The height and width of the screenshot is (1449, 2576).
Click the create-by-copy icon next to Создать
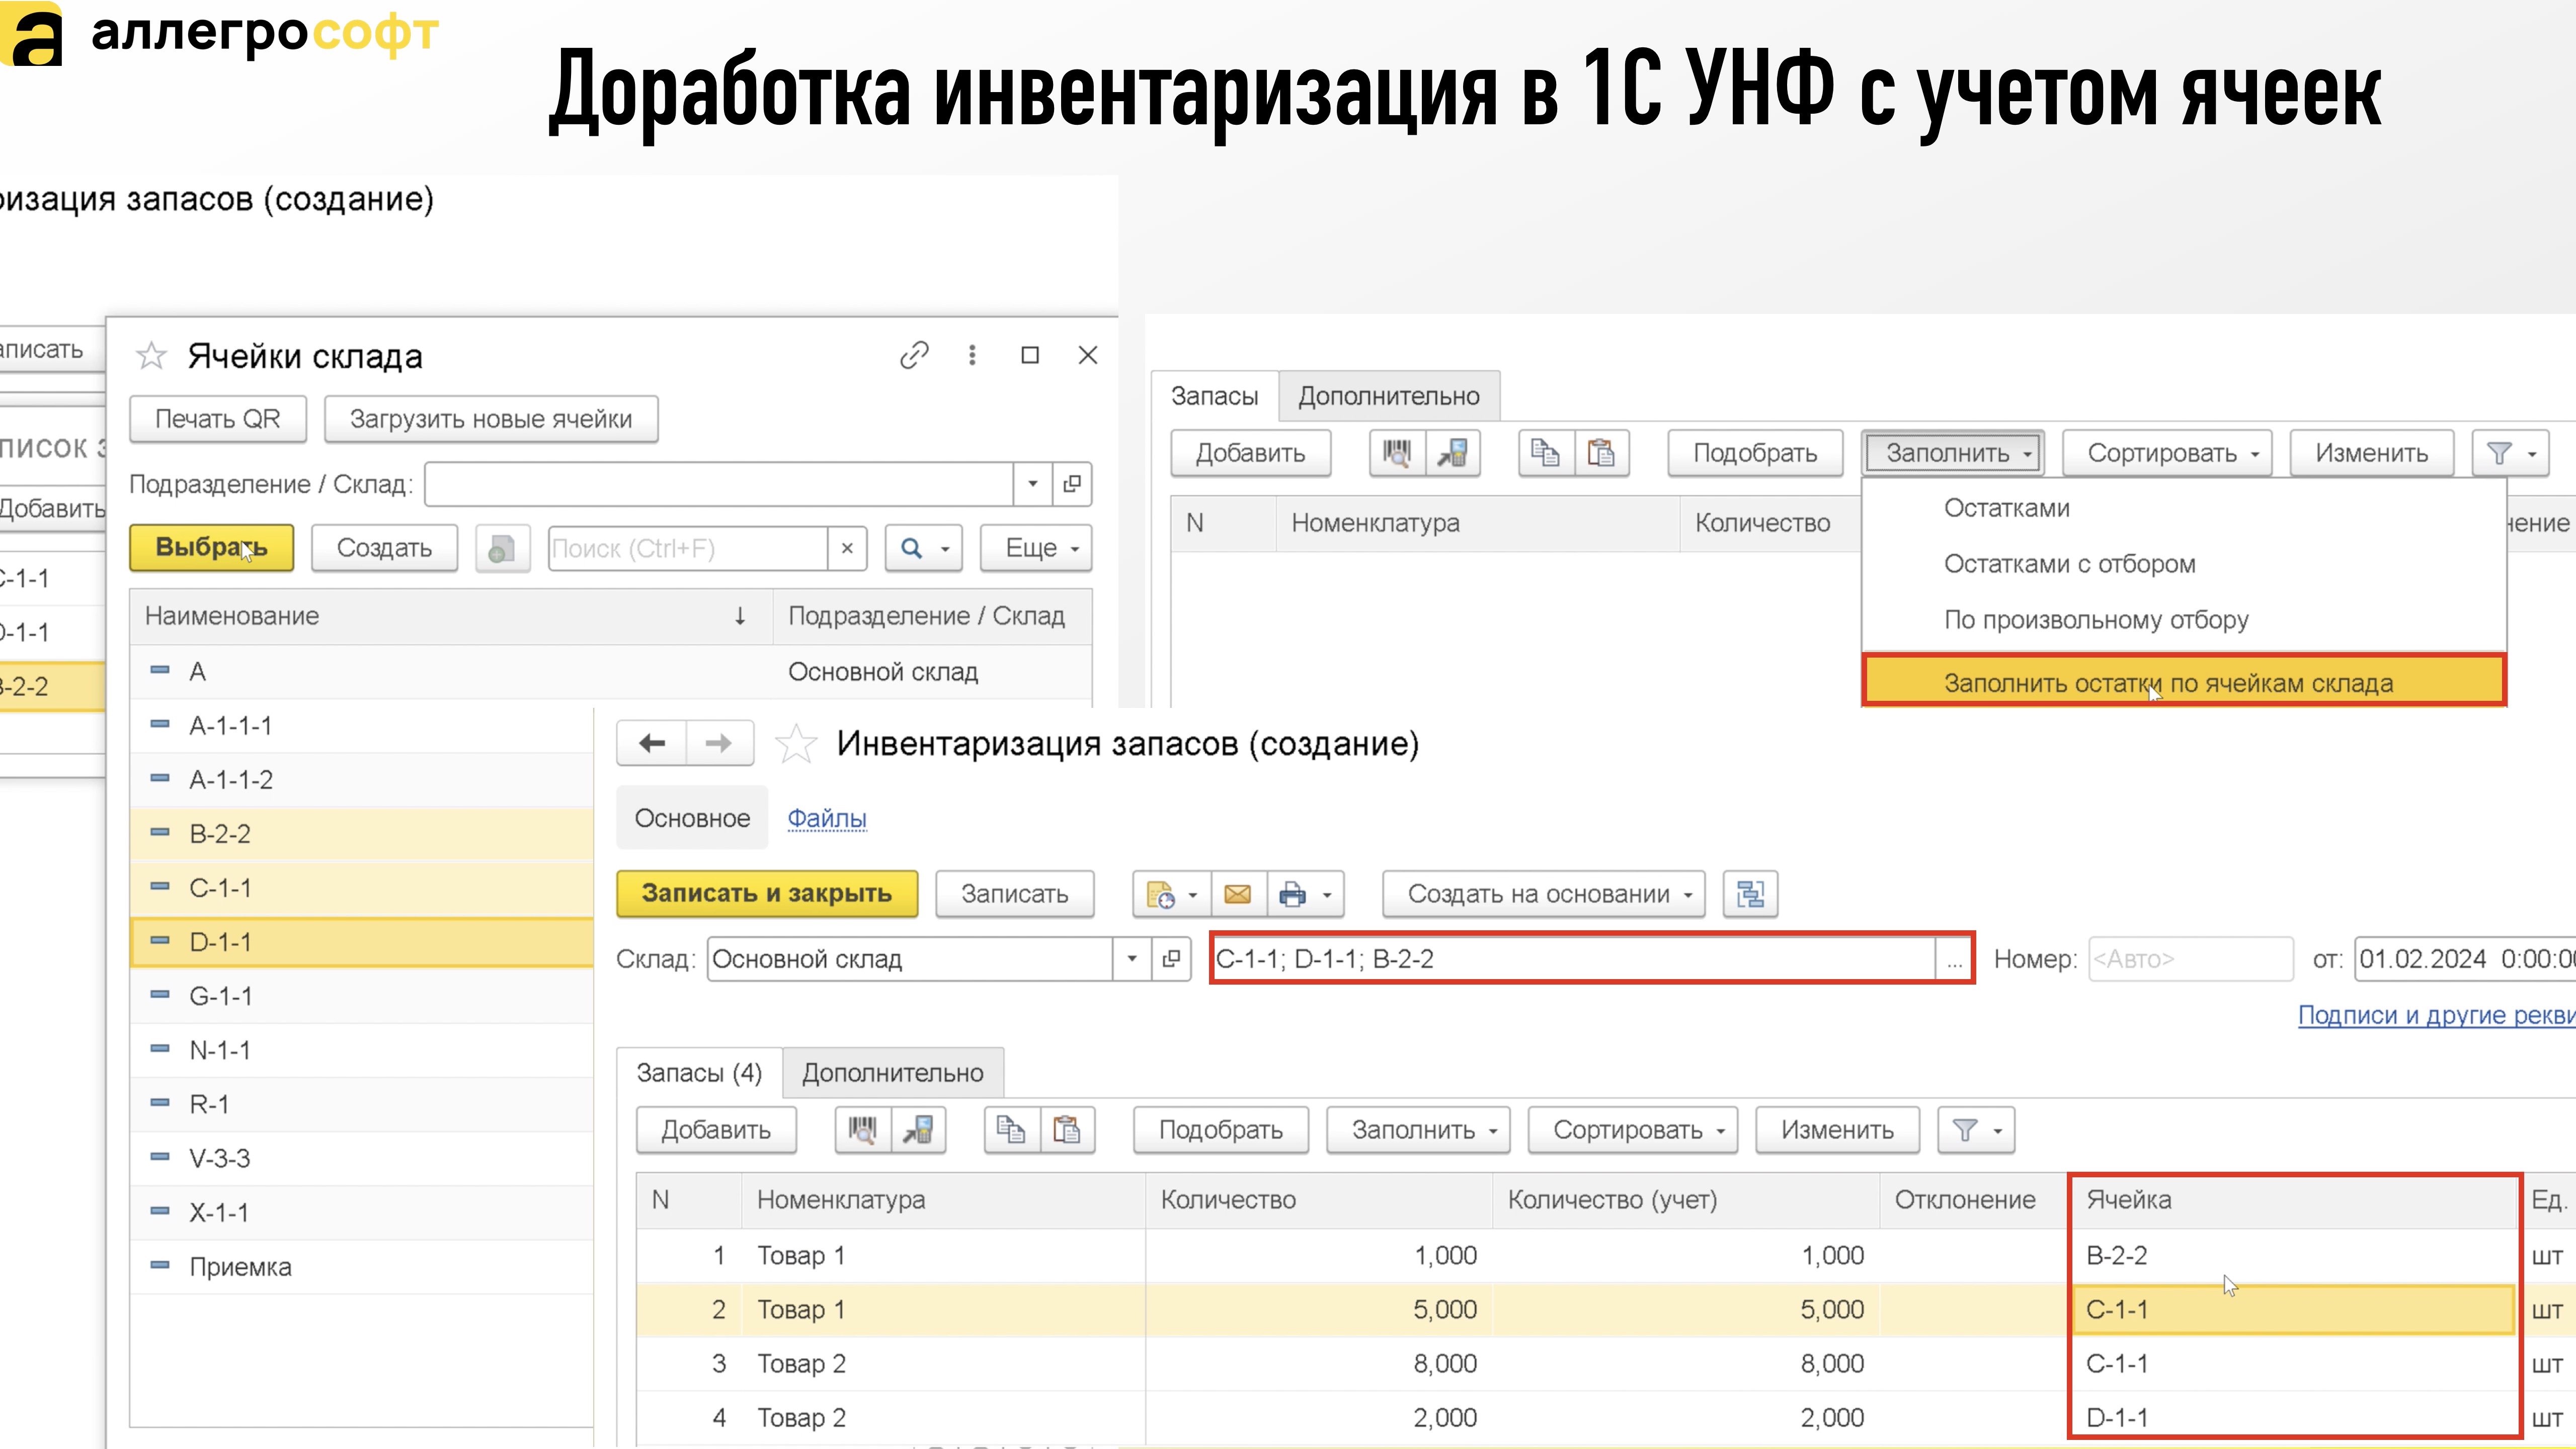coord(502,548)
